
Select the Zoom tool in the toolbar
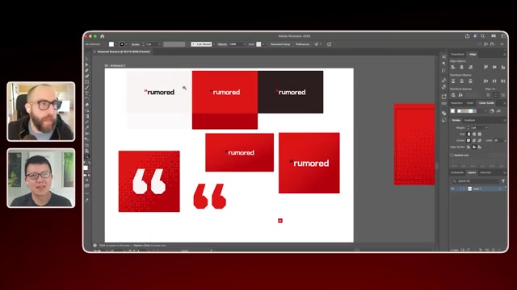86,156
